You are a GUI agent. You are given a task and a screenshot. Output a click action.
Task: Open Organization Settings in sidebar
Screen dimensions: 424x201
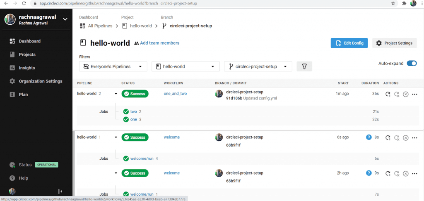[x=36, y=81]
